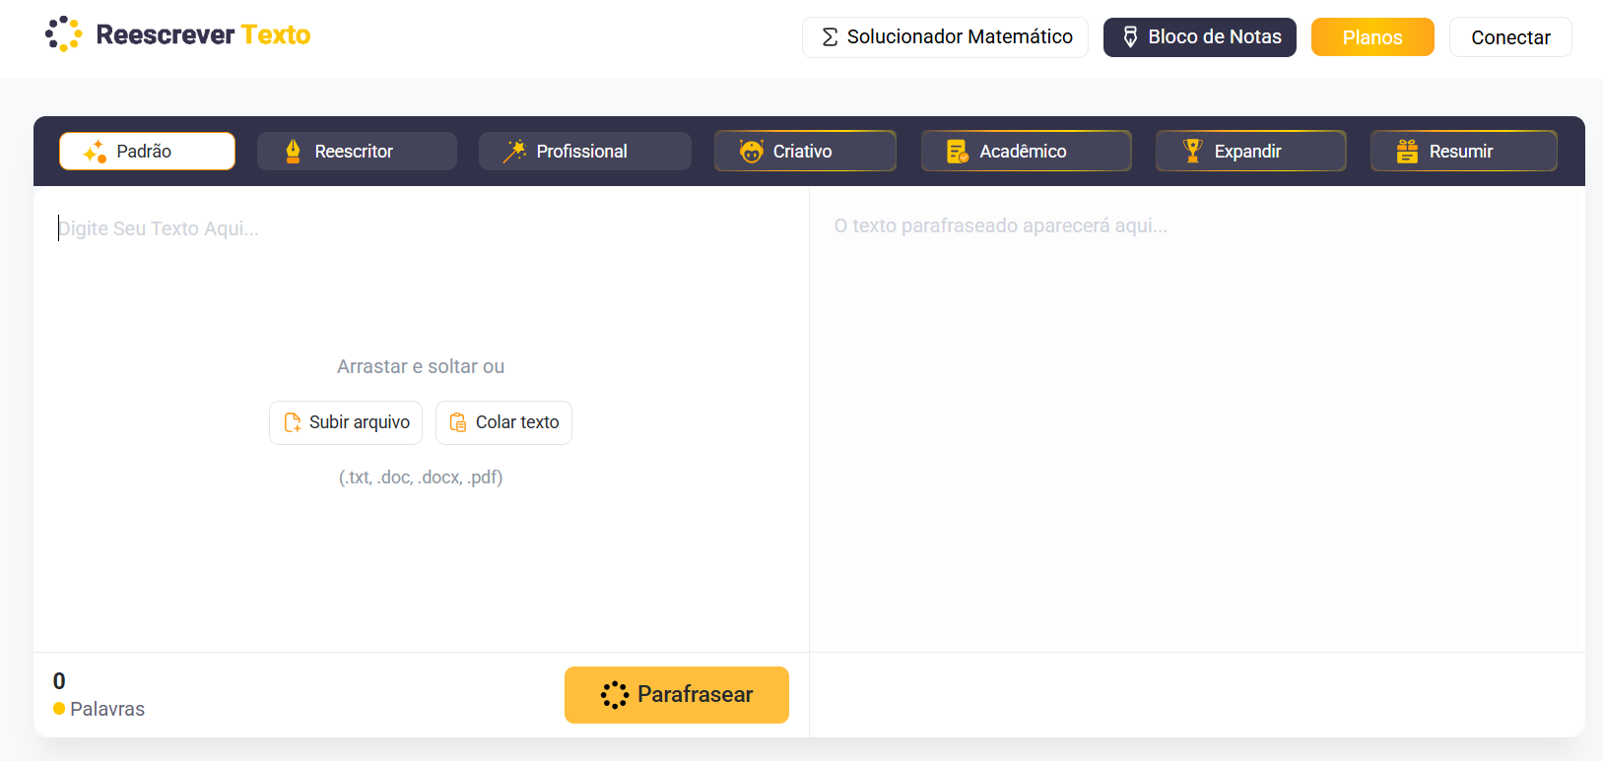This screenshot has height=761, width=1603.
Task: Click the gift-box icon for Resumir mode
Action: pos(1407,151)
